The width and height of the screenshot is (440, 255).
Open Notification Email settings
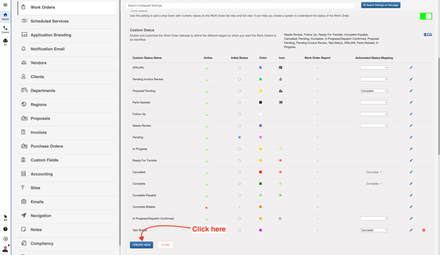tap(67, 49)
